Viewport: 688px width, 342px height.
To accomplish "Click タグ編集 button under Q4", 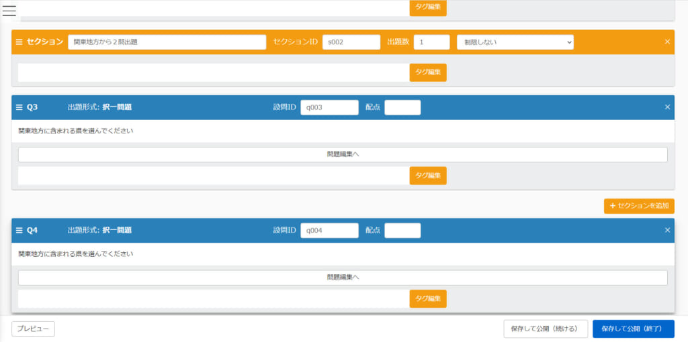I will pyautogui.click(x=427, y=299).
